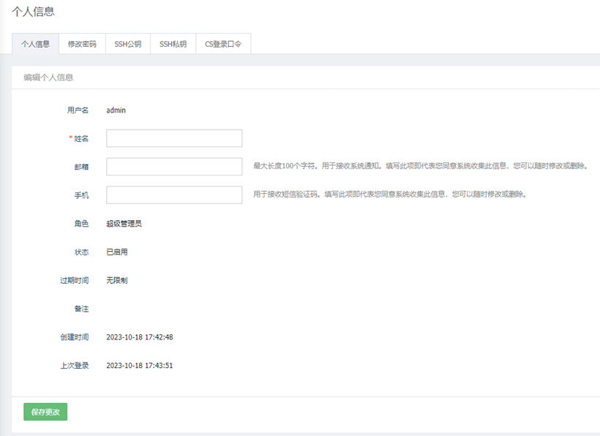Focus the 邮箱 text box
This screenshot has height=436, width=600.
coord(174,167)
